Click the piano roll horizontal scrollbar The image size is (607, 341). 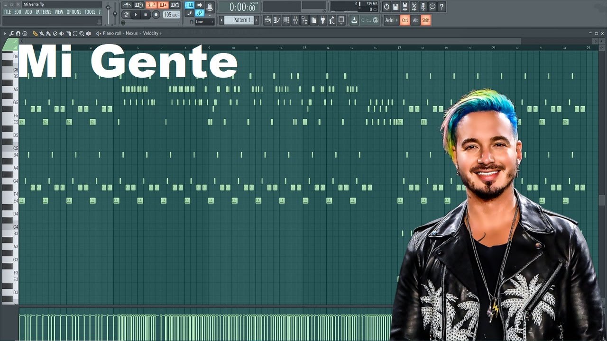270,41
